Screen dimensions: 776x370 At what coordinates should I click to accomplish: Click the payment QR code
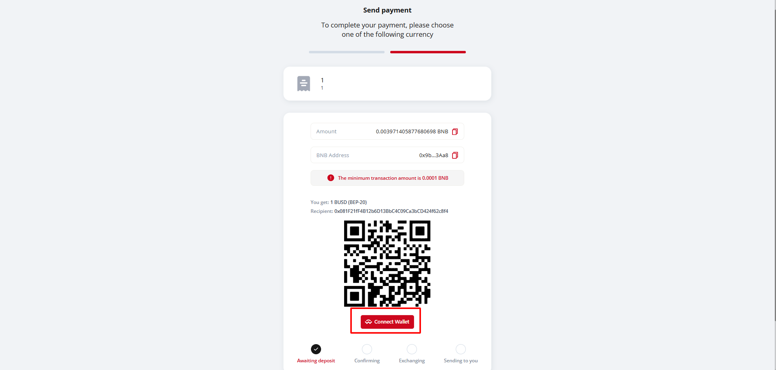click(x=387, y=263)
